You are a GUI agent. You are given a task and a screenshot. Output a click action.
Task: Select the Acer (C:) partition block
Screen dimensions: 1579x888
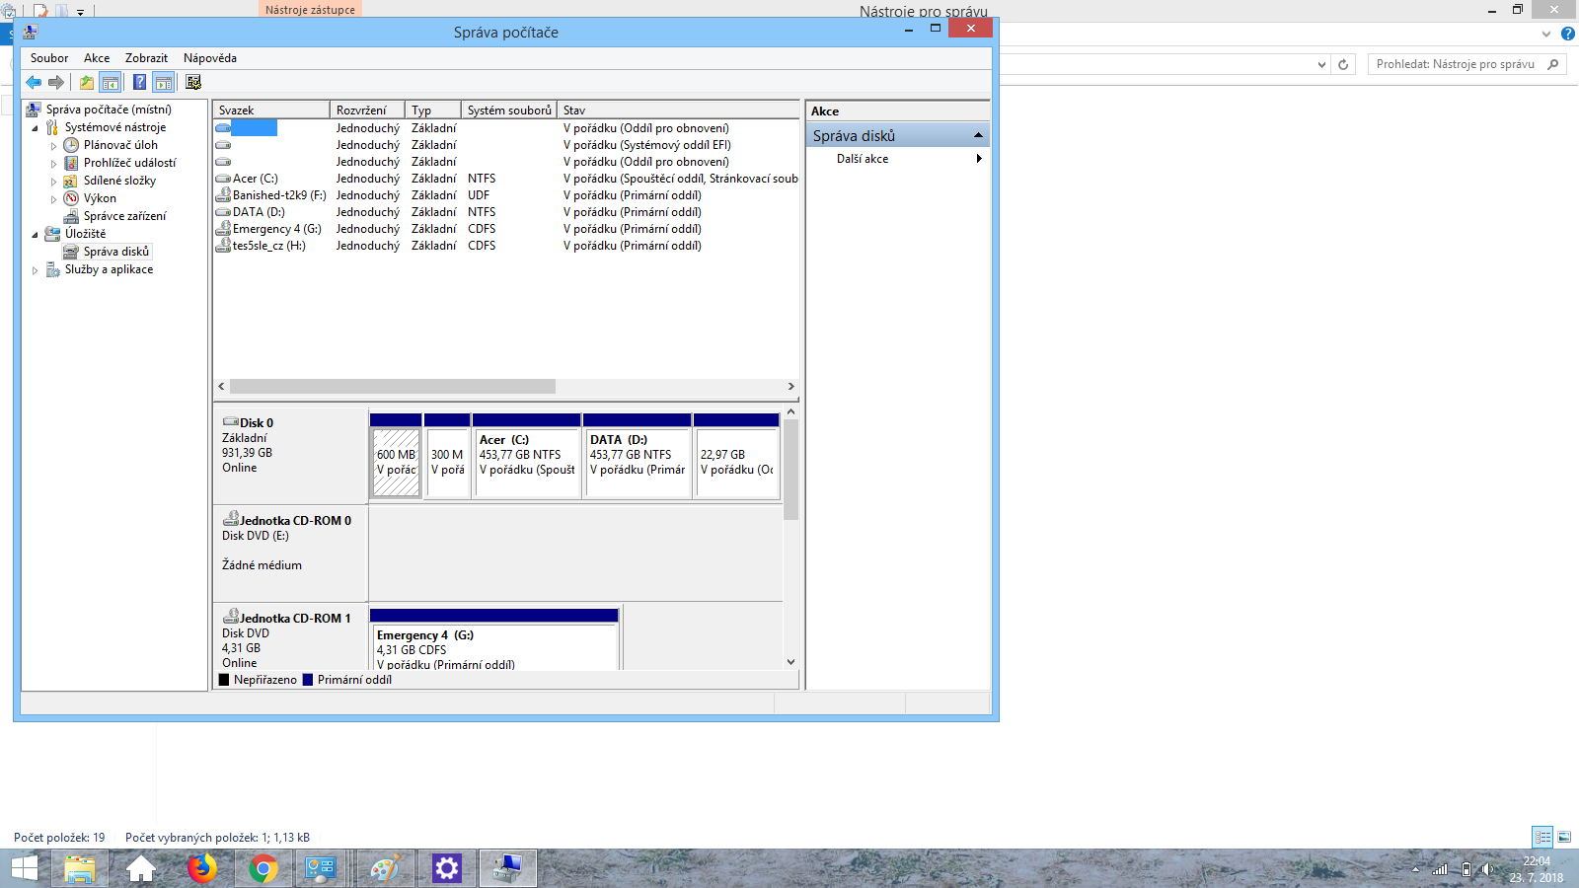click(526, 456)
